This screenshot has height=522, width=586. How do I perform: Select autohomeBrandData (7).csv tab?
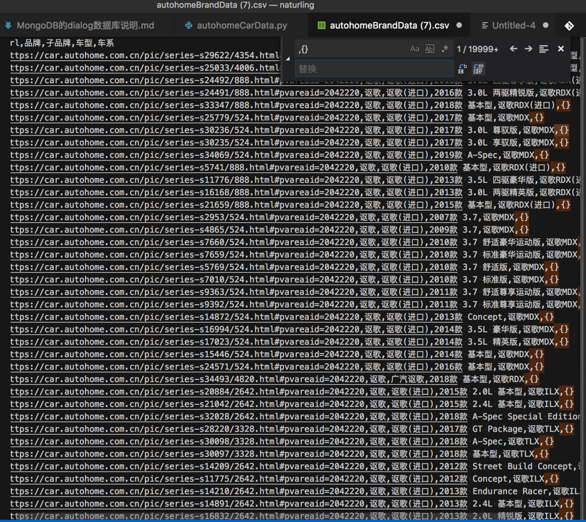coord(389,26)
